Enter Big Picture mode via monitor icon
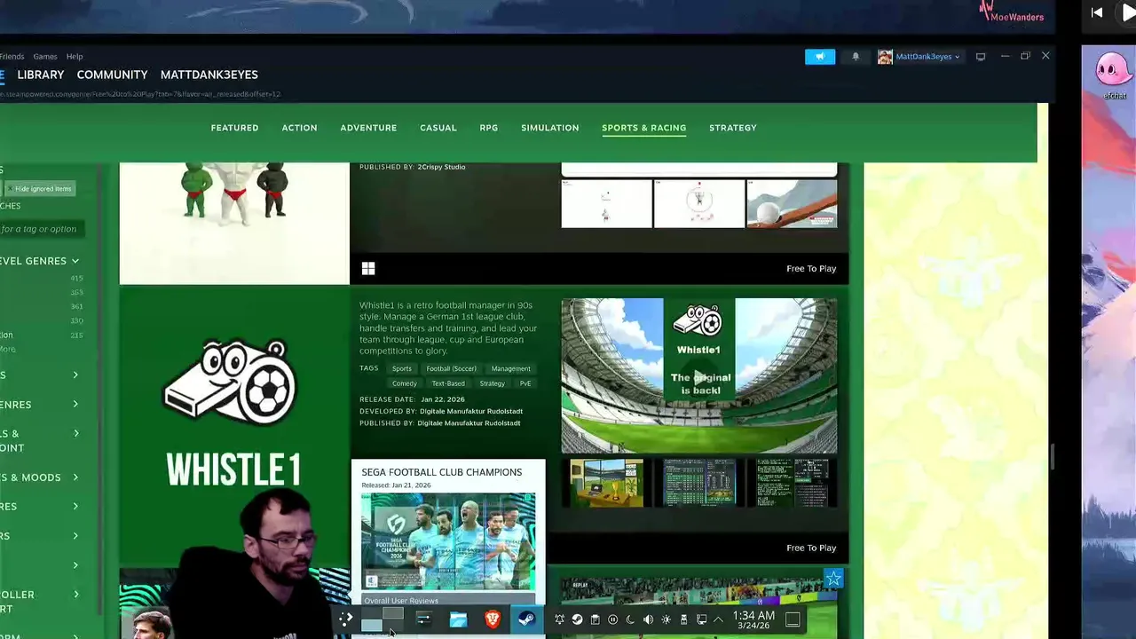1136x639 pixels. pyautogui.click(x=981, y=57)
